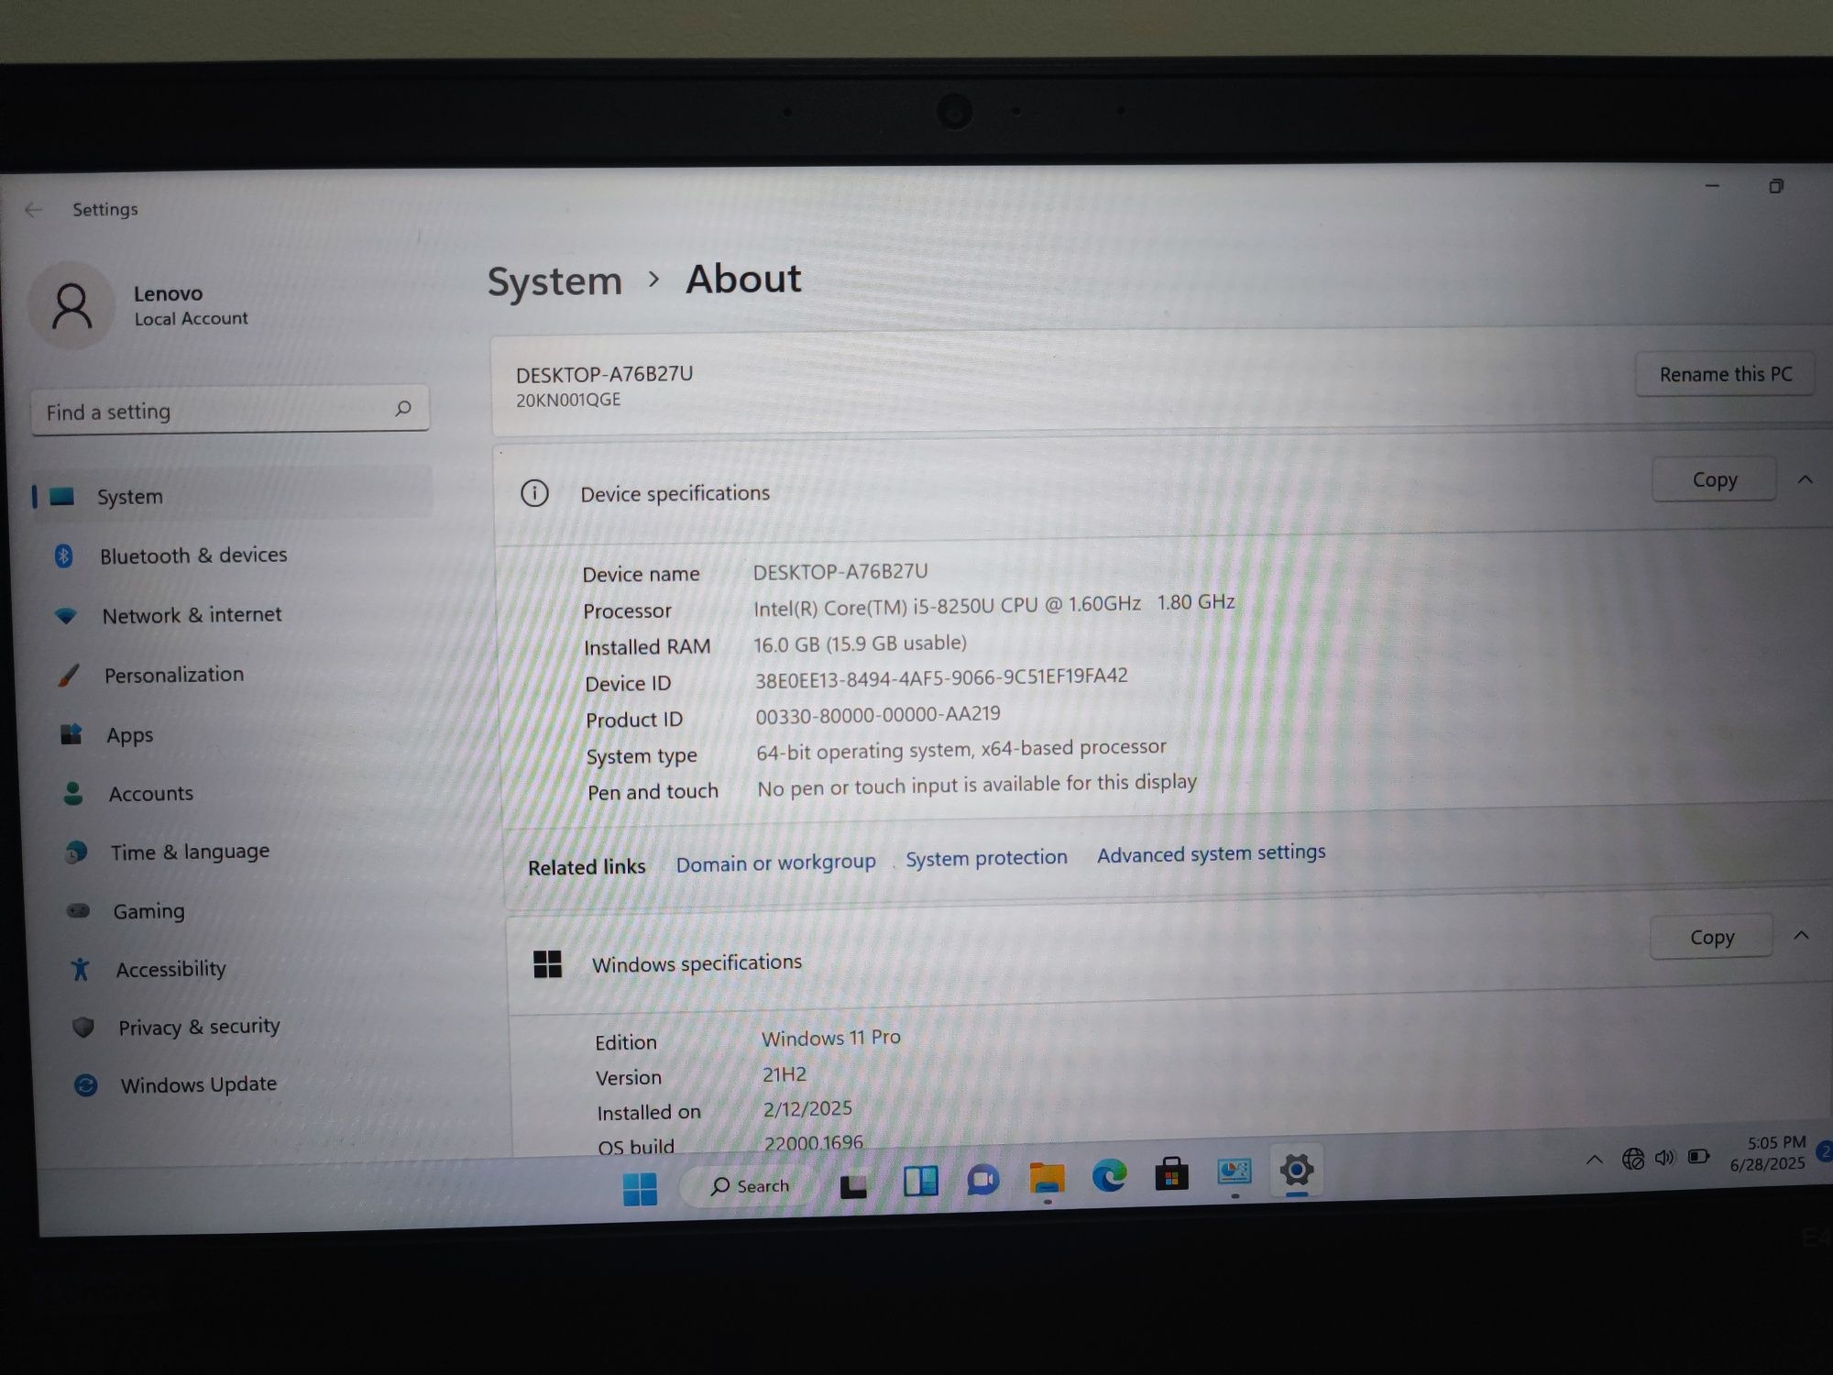Click the Windows specifications logo icon
Screen dimensions: 1833x1375
tap(547, 964)
